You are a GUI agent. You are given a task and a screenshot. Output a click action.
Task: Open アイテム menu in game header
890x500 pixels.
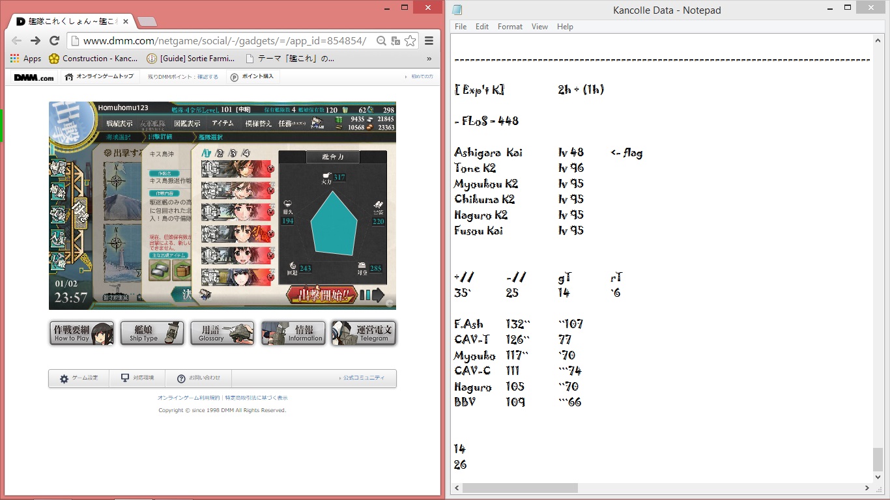[223, 123]
